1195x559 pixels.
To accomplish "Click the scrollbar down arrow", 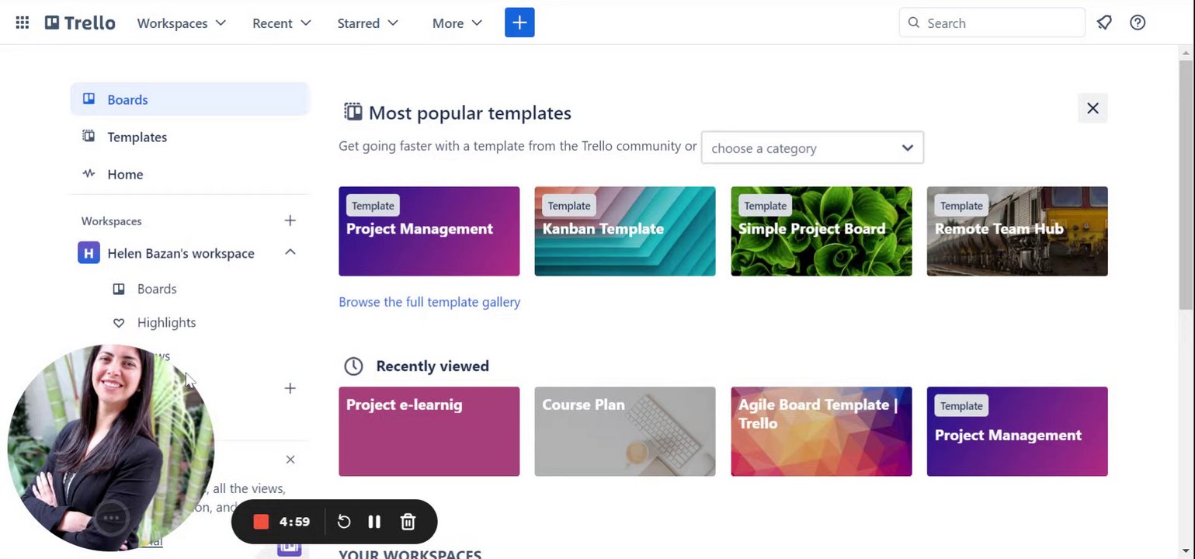I will (x=1186, y=550).
